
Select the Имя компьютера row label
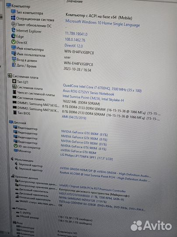click(30, 49)
